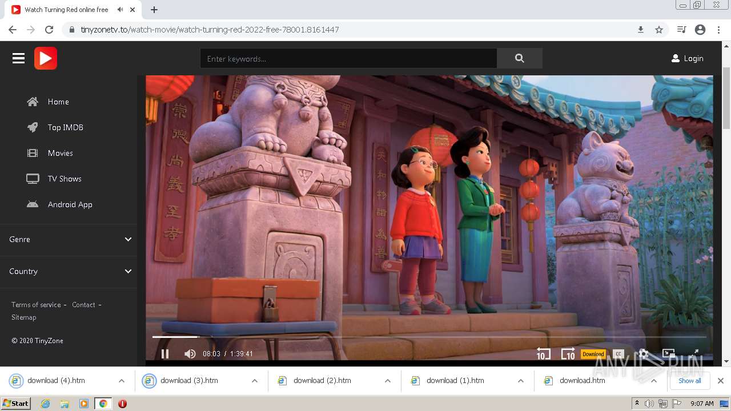Click Show all downloads
Viewport: 731px width, 411px height.
[x=690, y=381]
